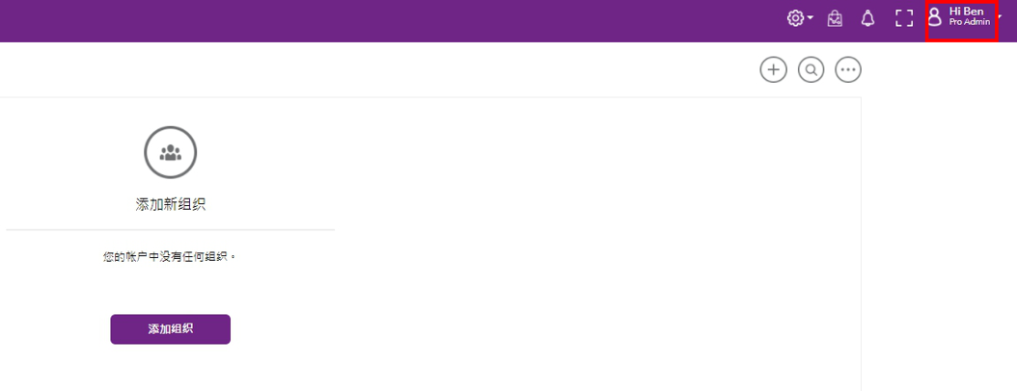Show more options with the circled ellipsis
Screen dimensions: 1017x391
(848, 69)
